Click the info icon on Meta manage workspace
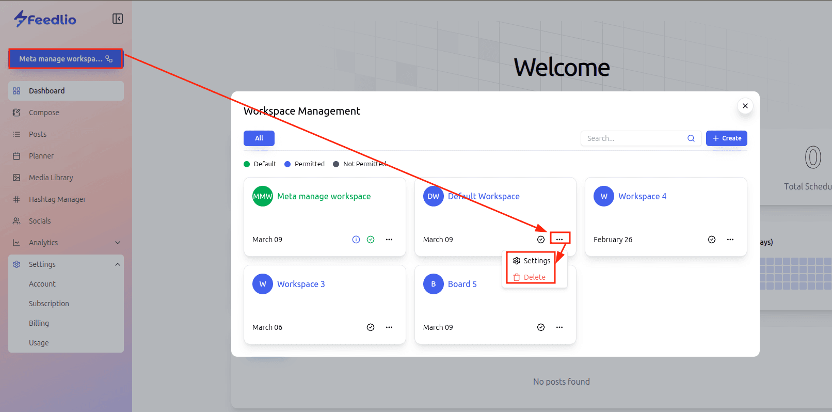This screenshot has width=832, height=412. (x=356, y=240)
